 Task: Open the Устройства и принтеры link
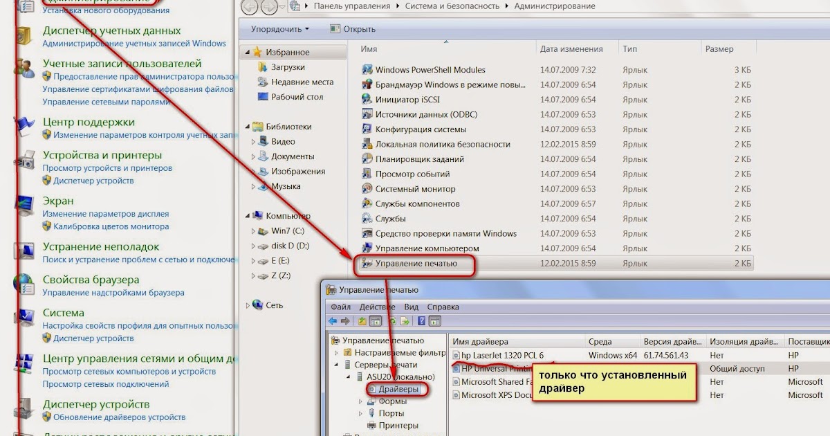pos(102,156)
